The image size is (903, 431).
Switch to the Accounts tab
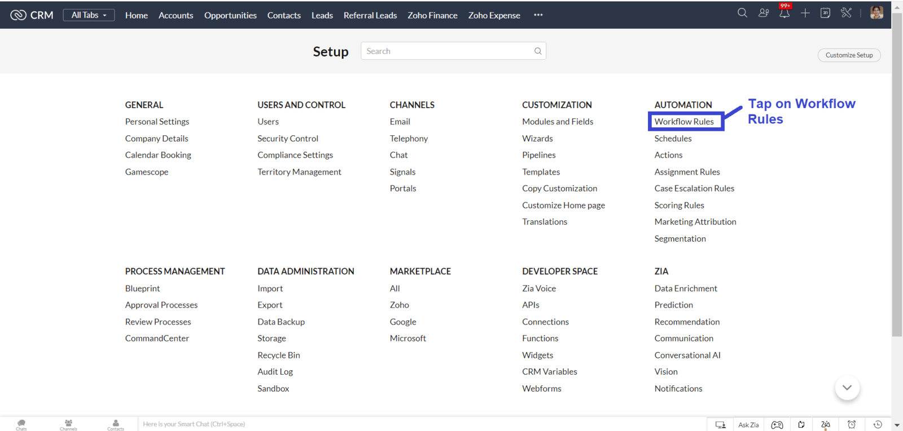tap(176, 15)
